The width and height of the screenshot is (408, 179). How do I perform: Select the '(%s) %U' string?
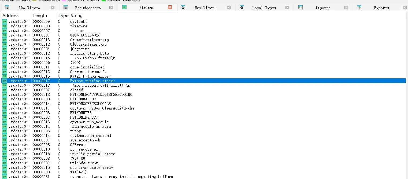click(x=77, y=158)
